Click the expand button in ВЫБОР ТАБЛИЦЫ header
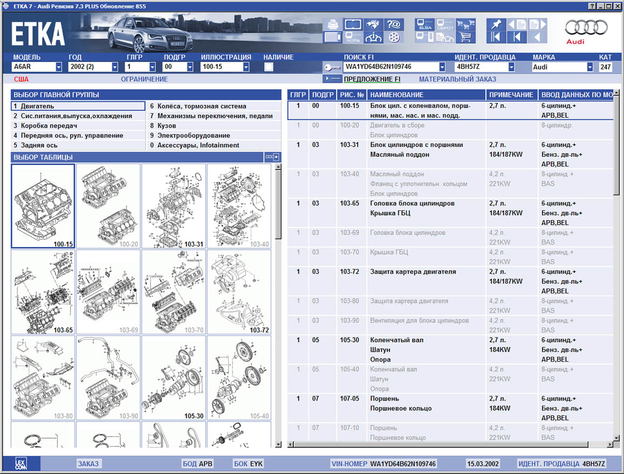The height and width of the screenshot is (474, 624). click(272, 157)
